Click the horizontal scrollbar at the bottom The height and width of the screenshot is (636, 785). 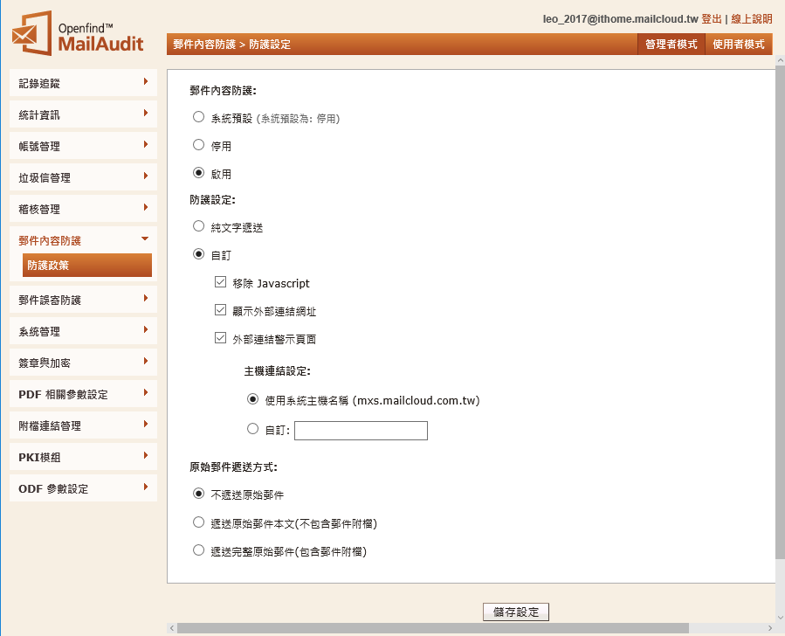click(x=432, y=628)
